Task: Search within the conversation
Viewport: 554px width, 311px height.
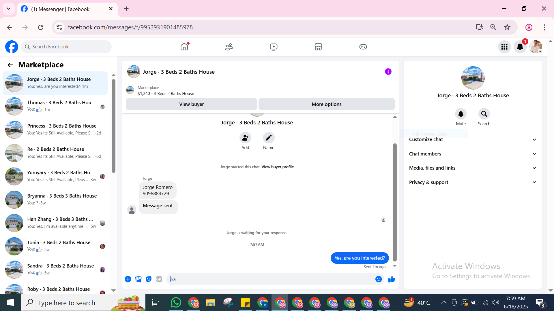Action: pyautogui.click(x=484, y=114)
